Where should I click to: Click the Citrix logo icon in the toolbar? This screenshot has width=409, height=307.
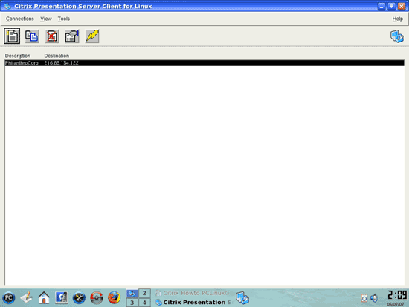coord(397,36)
